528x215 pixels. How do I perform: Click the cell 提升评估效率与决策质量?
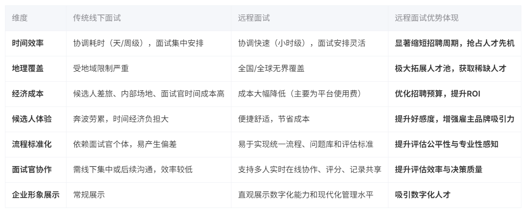click(x=438, y=170)
